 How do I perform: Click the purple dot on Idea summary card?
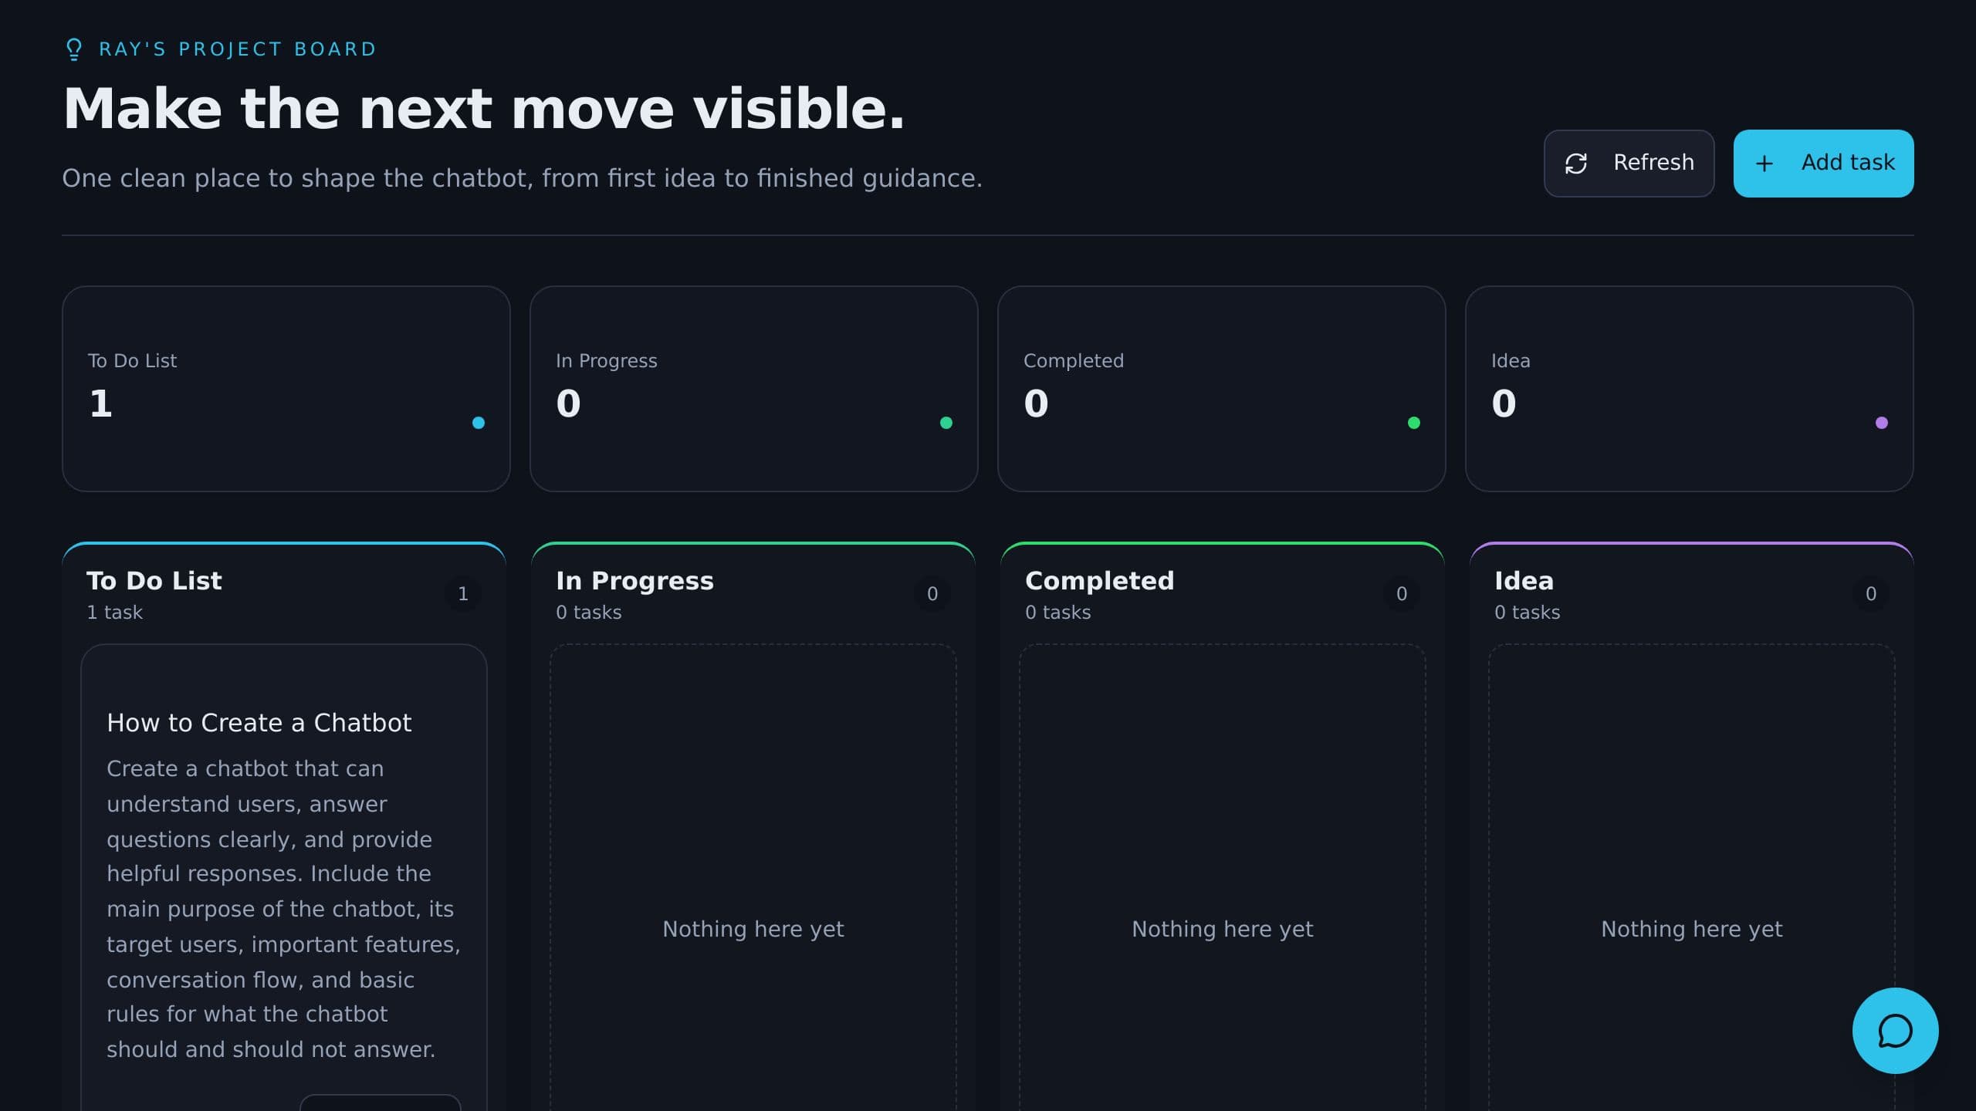[1881, 423]
